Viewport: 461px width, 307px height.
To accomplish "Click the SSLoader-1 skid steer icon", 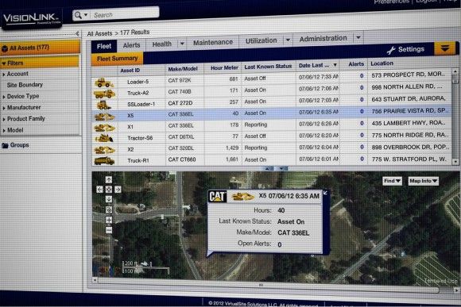I will pyautogui.click(x=103, y=105).
